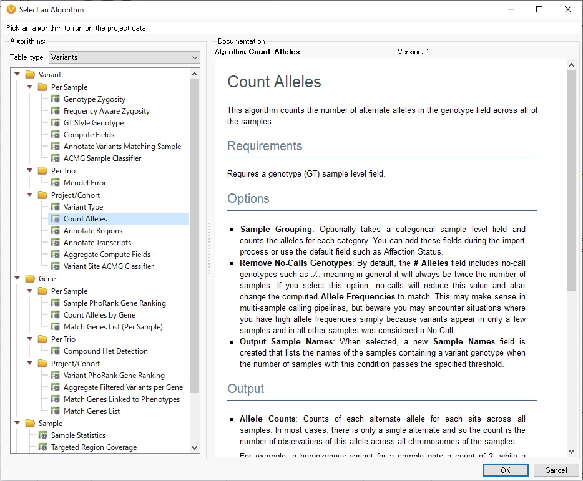Collapse Per Sample under Variant

point(30,87)
